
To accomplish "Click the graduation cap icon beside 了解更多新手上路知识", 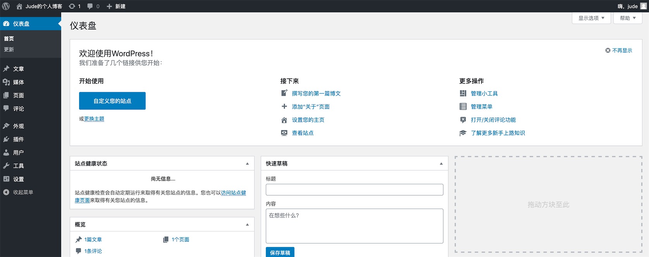I will 463,133.
